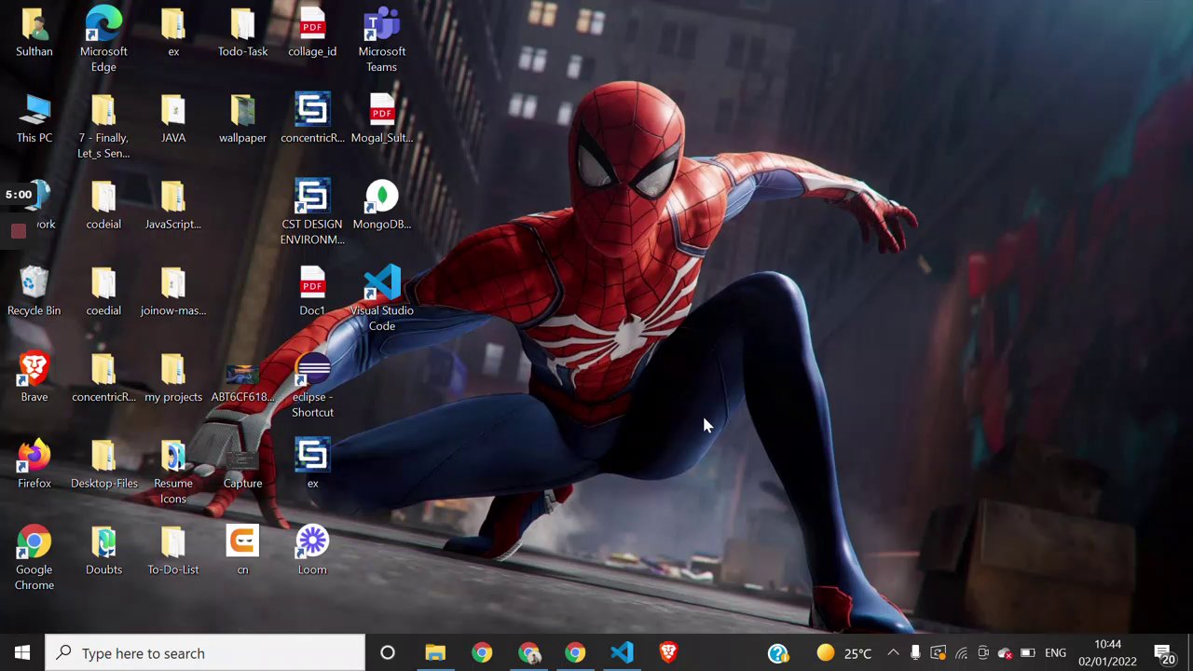Select the concentricR... CST file icon

pos(312,119)
